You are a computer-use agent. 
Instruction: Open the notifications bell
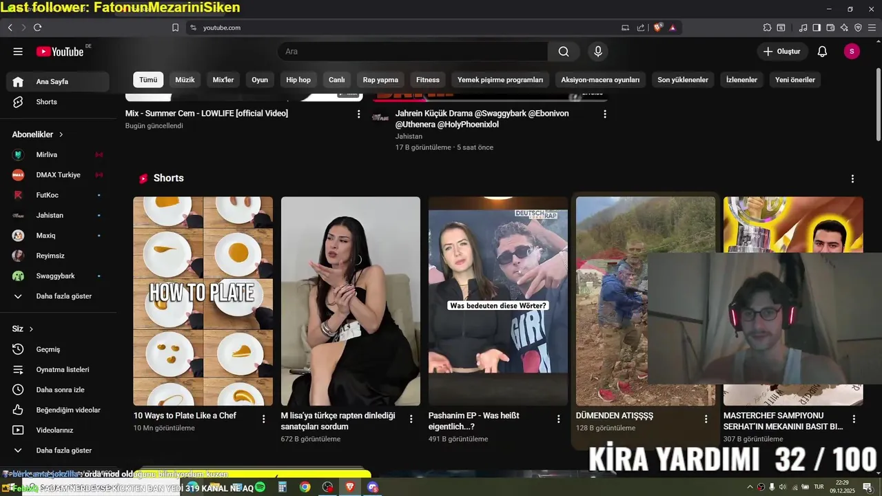tap(822, 52)
